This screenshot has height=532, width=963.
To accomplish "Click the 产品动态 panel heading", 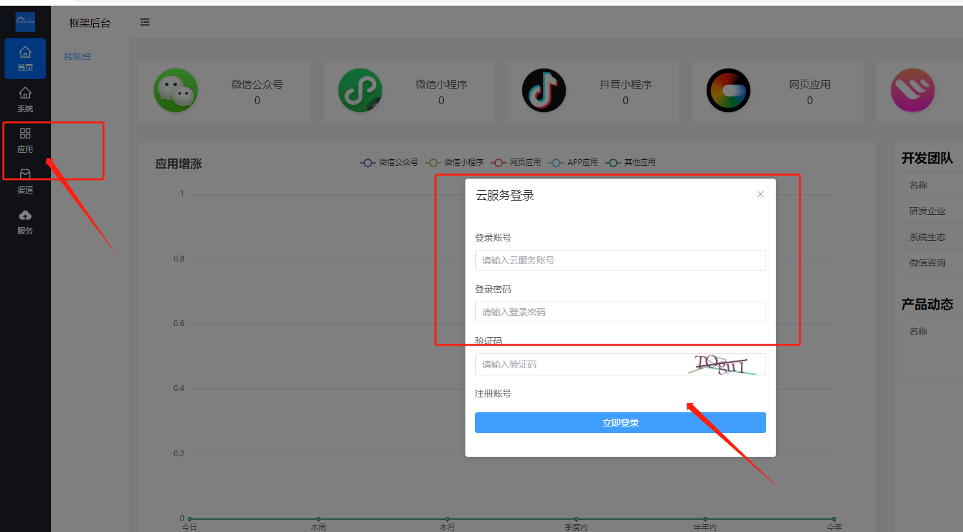I will point(927,304).
